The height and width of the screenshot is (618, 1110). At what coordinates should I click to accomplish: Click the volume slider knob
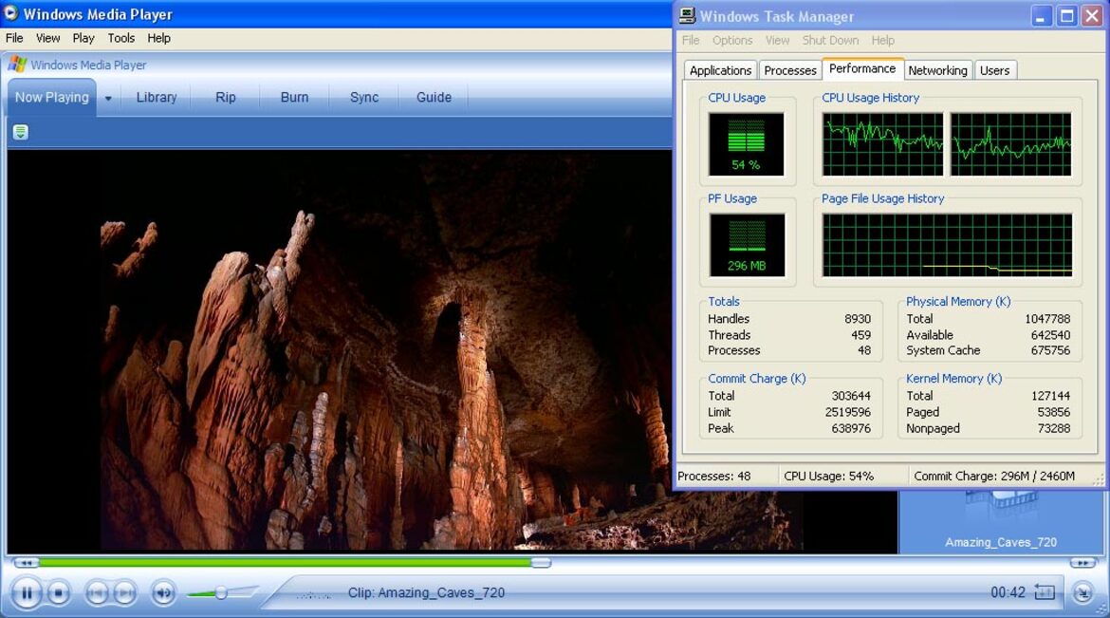tap(221, 592)
